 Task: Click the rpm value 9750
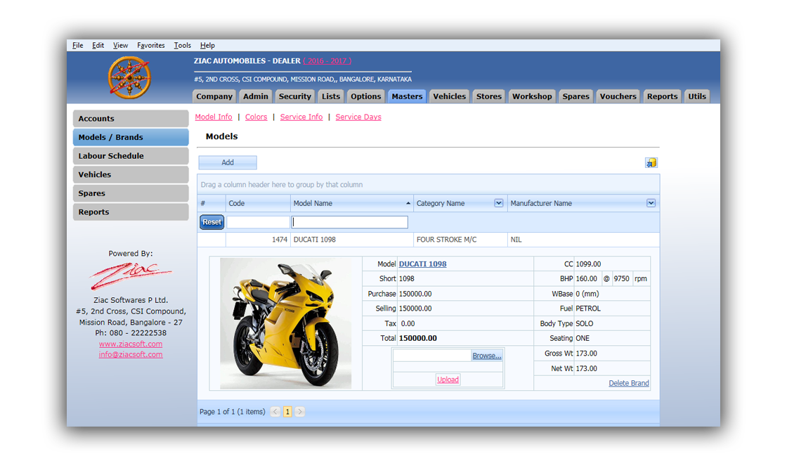(x=621, y=279)
